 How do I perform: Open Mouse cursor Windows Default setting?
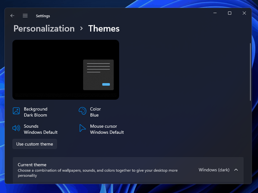[x=107, y=129]
